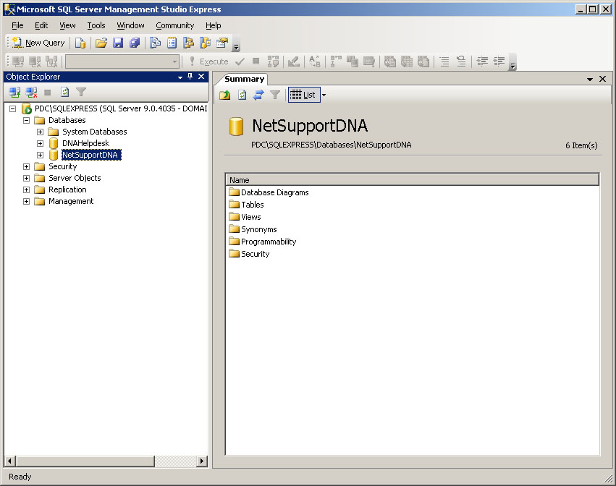Click the Summary Up folder icon
This screenshot has width=616, height=486.
coord(224,95)
